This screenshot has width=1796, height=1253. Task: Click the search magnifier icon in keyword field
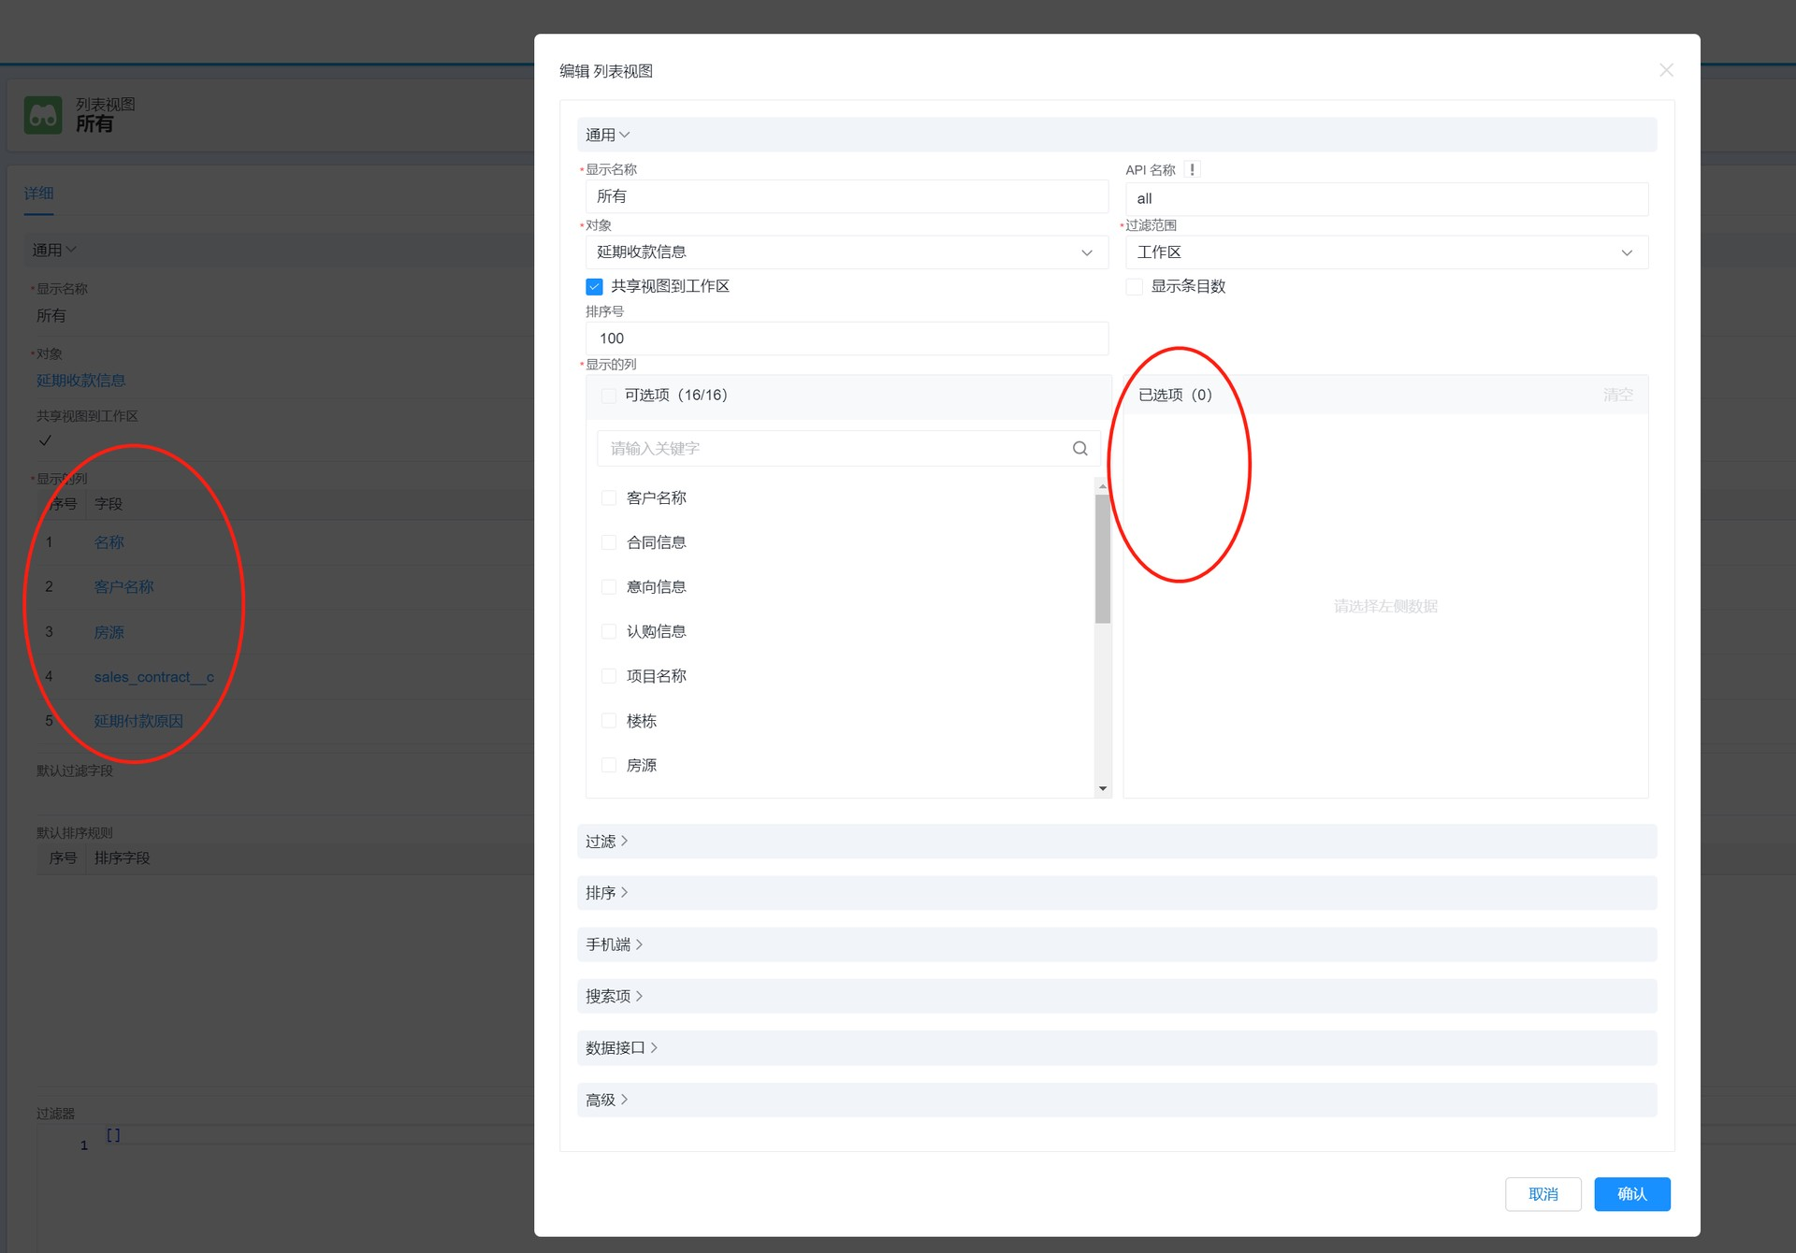point(1080,448)
